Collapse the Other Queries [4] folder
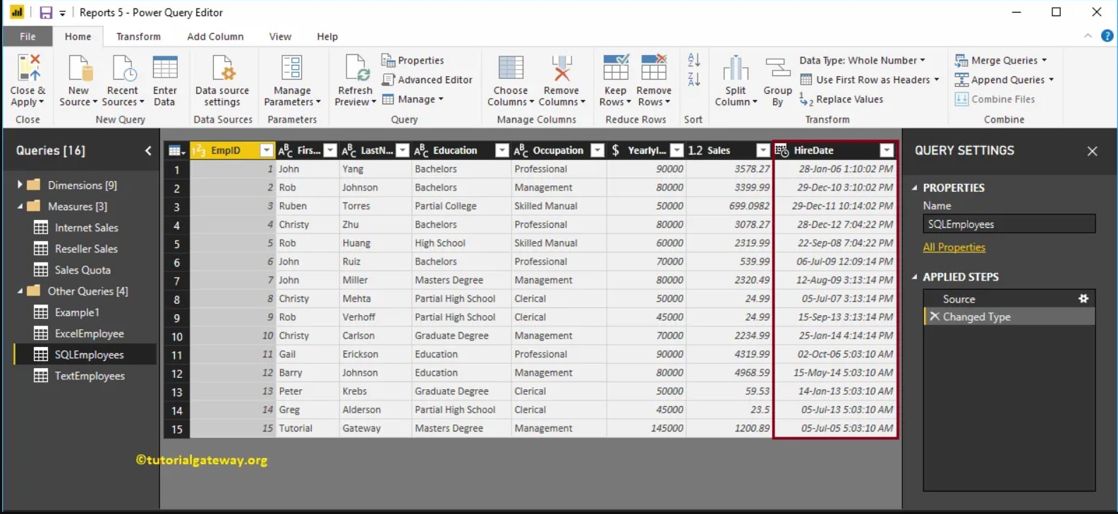Image resolution: width=1118 pixels, height=514 pixels. [x=20, y=291]
